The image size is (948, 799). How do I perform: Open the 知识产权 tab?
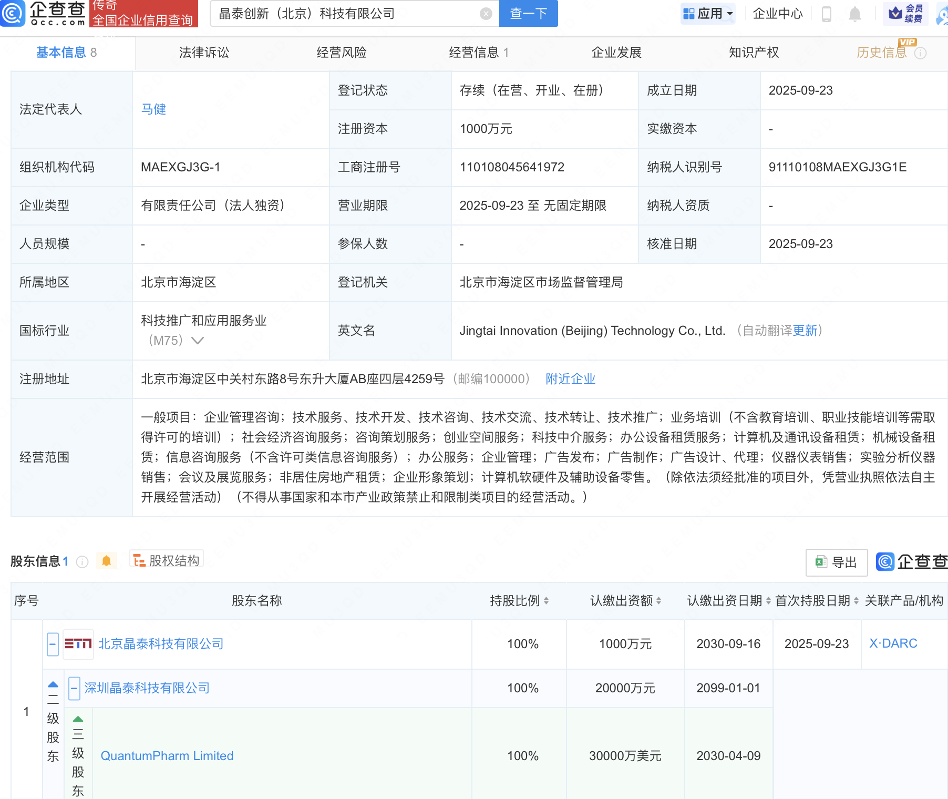[x=754, y=53]
